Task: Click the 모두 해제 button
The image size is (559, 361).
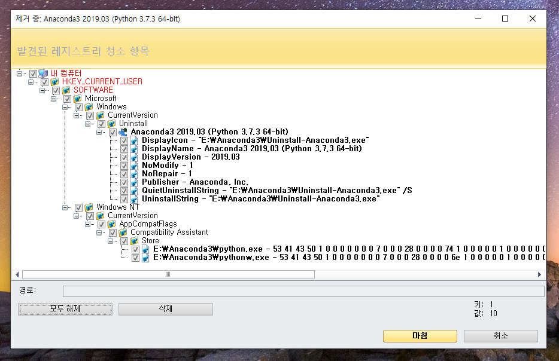Action: point(65,309)
